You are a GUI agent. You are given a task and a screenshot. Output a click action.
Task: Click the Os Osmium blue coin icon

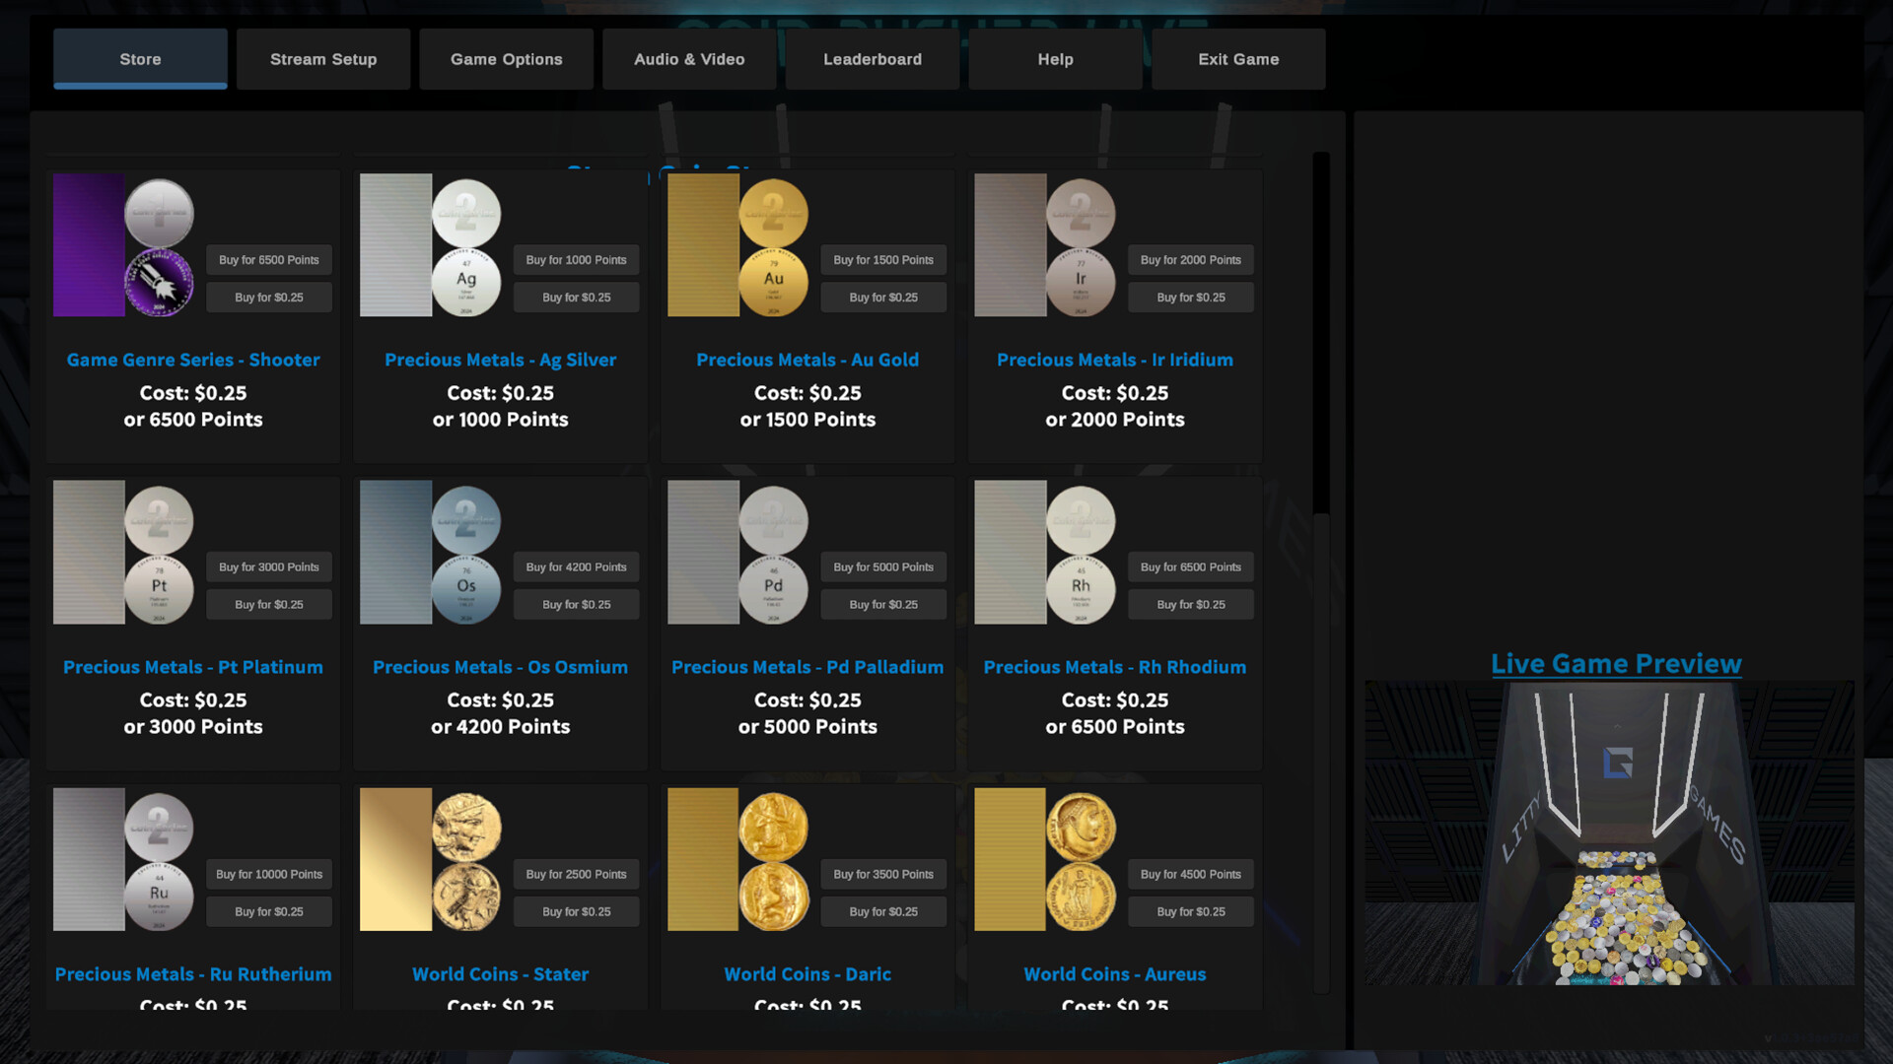(x=466, y=589)
